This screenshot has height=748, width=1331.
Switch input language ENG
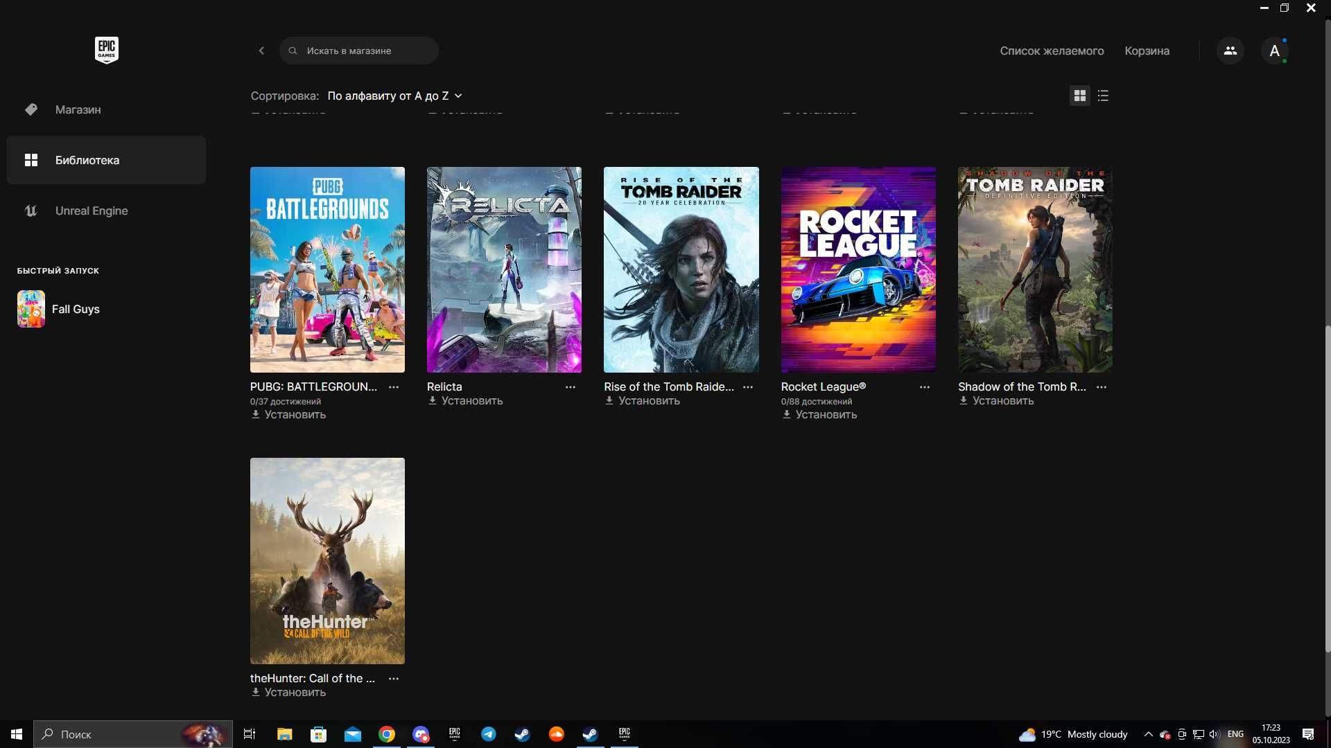point(1235,734)
